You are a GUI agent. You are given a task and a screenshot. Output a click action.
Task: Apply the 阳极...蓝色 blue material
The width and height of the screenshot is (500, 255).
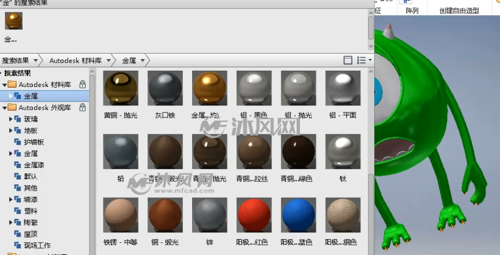[x=298, y=215]
